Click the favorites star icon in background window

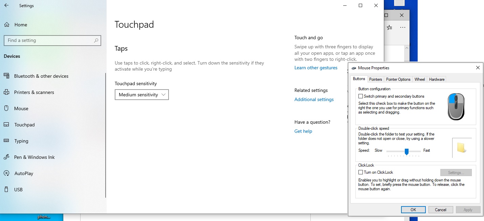click(390, 27)
